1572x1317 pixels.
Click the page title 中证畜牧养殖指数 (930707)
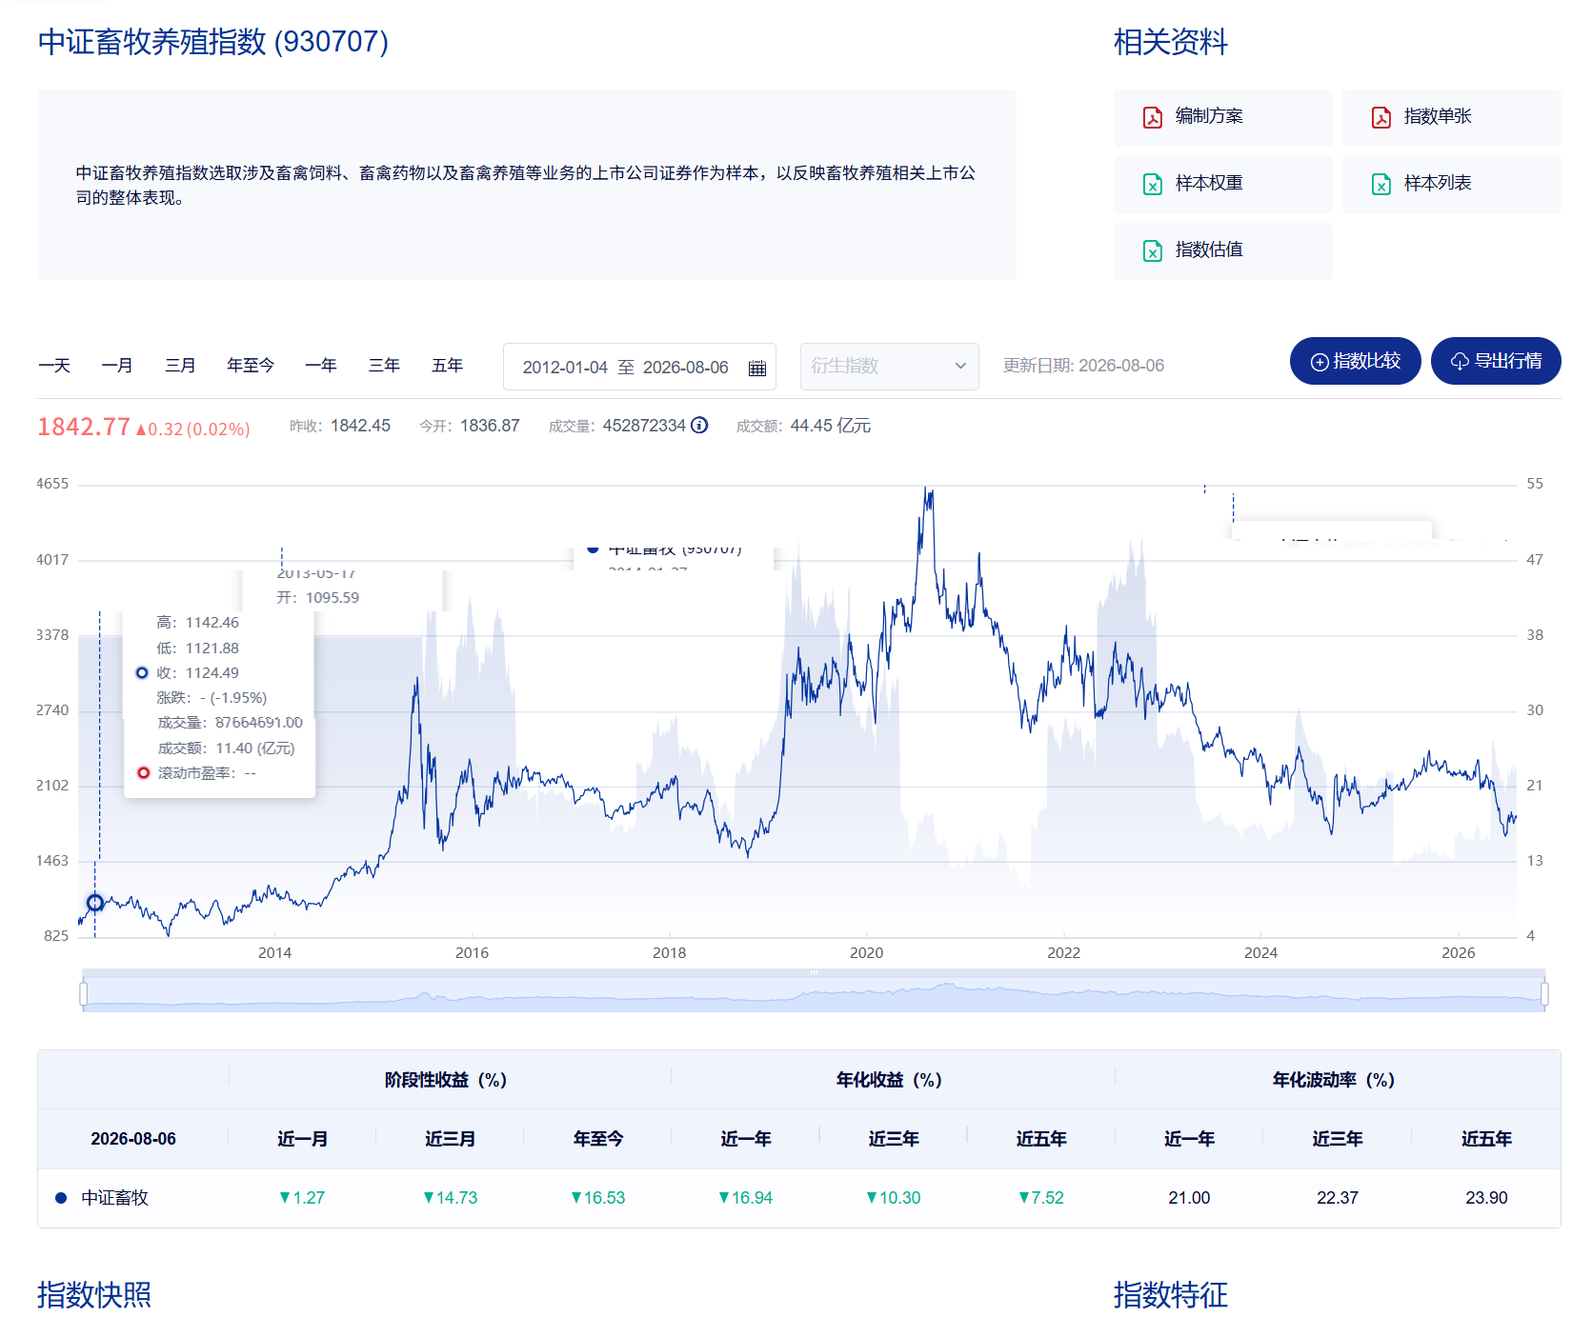(213, 42)
